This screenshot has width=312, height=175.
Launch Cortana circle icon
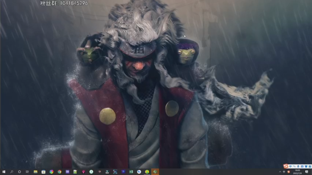coord(19,172)
